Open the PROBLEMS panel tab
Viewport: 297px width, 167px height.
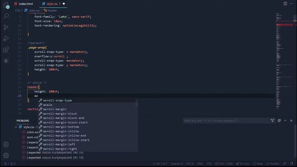click(x=23, y=121)
